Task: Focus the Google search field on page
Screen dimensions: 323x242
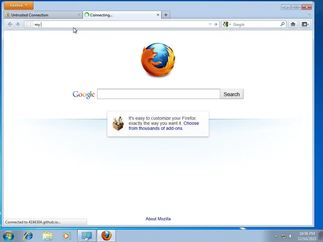Action: 159,94
